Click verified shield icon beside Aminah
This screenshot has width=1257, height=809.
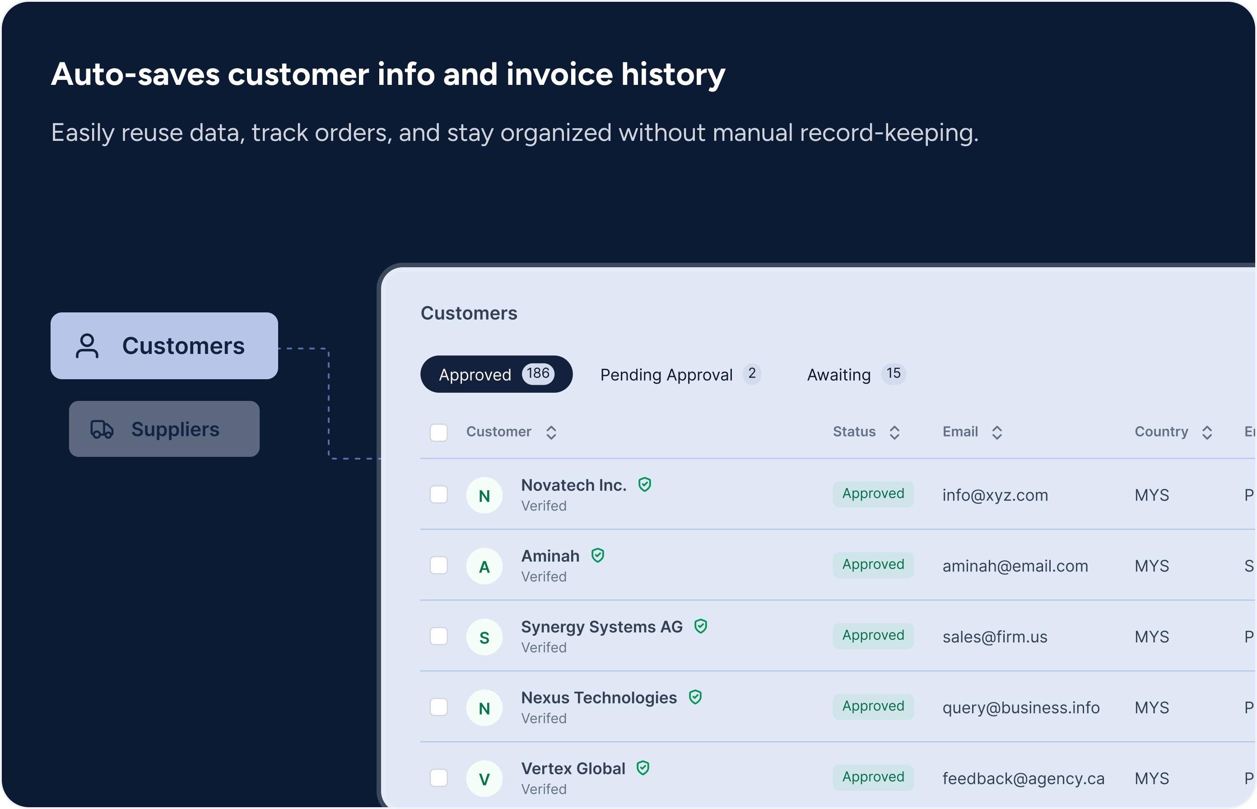(x=598, y=555)
